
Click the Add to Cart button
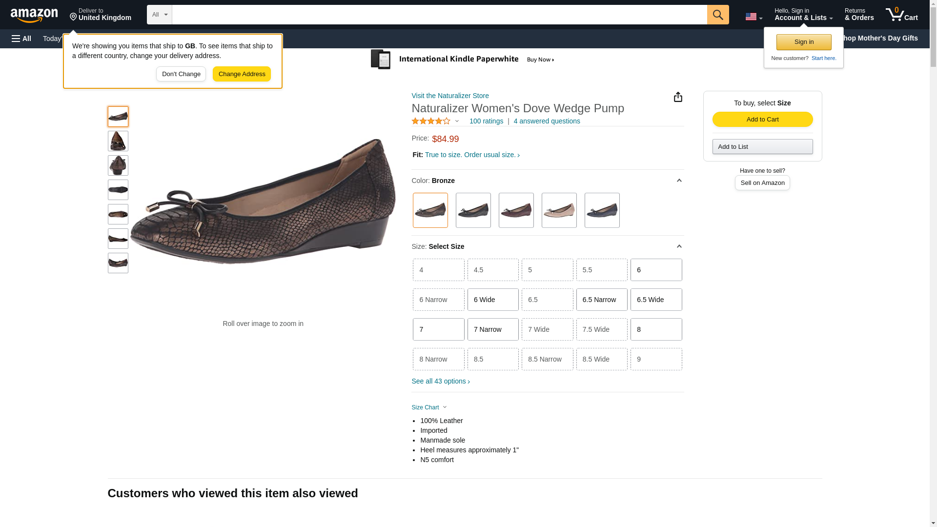(x=762, y=120)
